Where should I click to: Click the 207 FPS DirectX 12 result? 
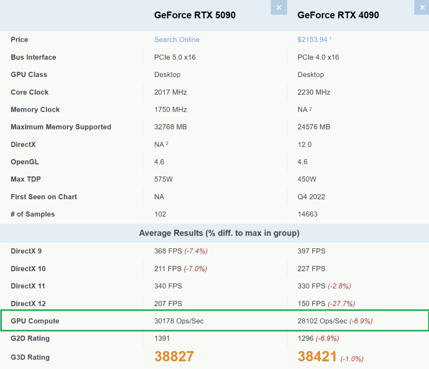(168, 304)
